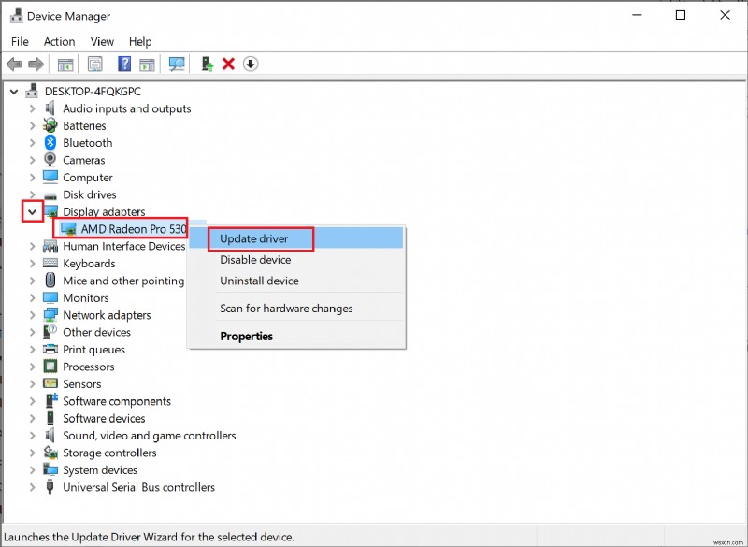The image size is (748, 547).
Task: Click the Processors chip icon
Action: point(50,367)
